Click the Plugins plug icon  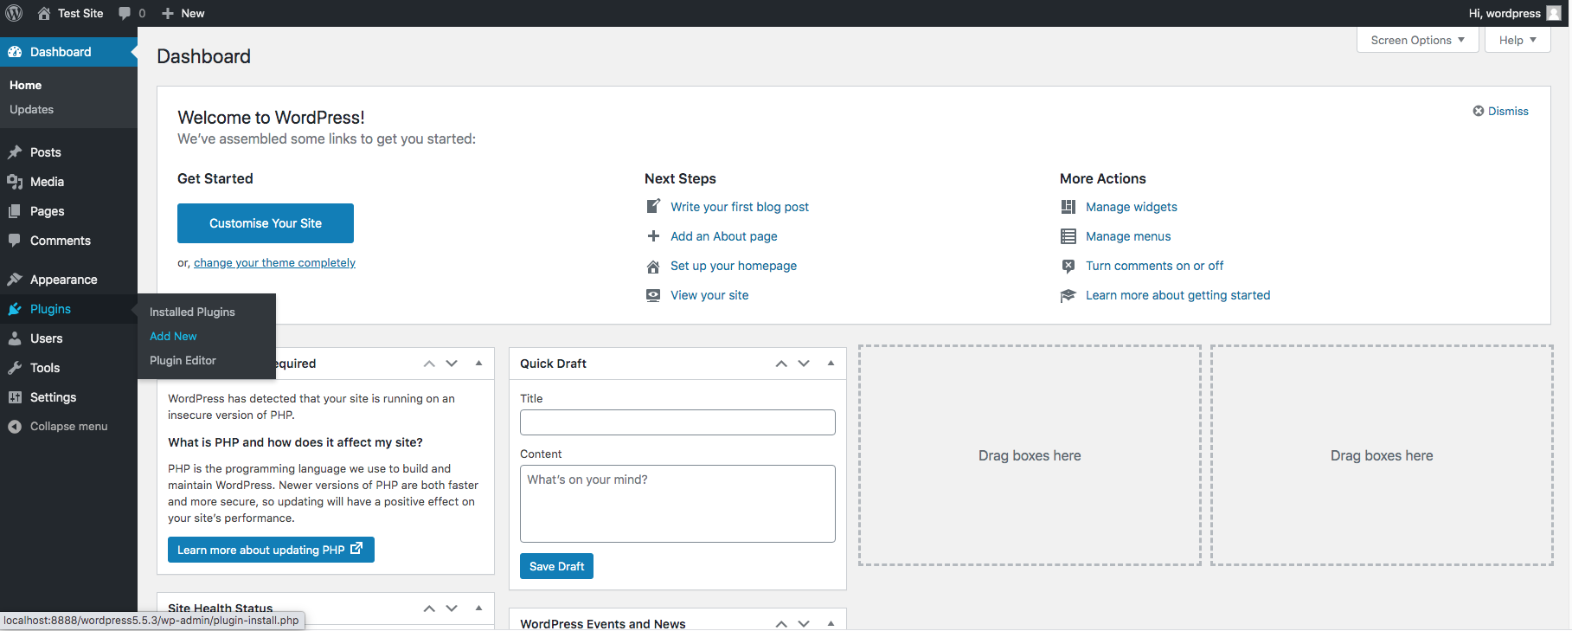coord(15,309)
